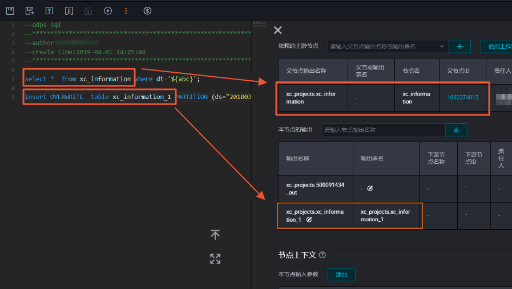Select the xc_projects.xc_information parent output cell
Viewport: 512px width, 289px height.
[x=313, y=98]
